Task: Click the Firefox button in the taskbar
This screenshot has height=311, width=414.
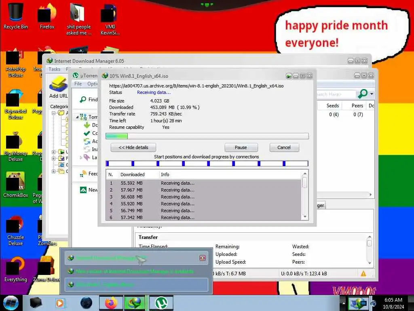Action: (x=111, y=303)
